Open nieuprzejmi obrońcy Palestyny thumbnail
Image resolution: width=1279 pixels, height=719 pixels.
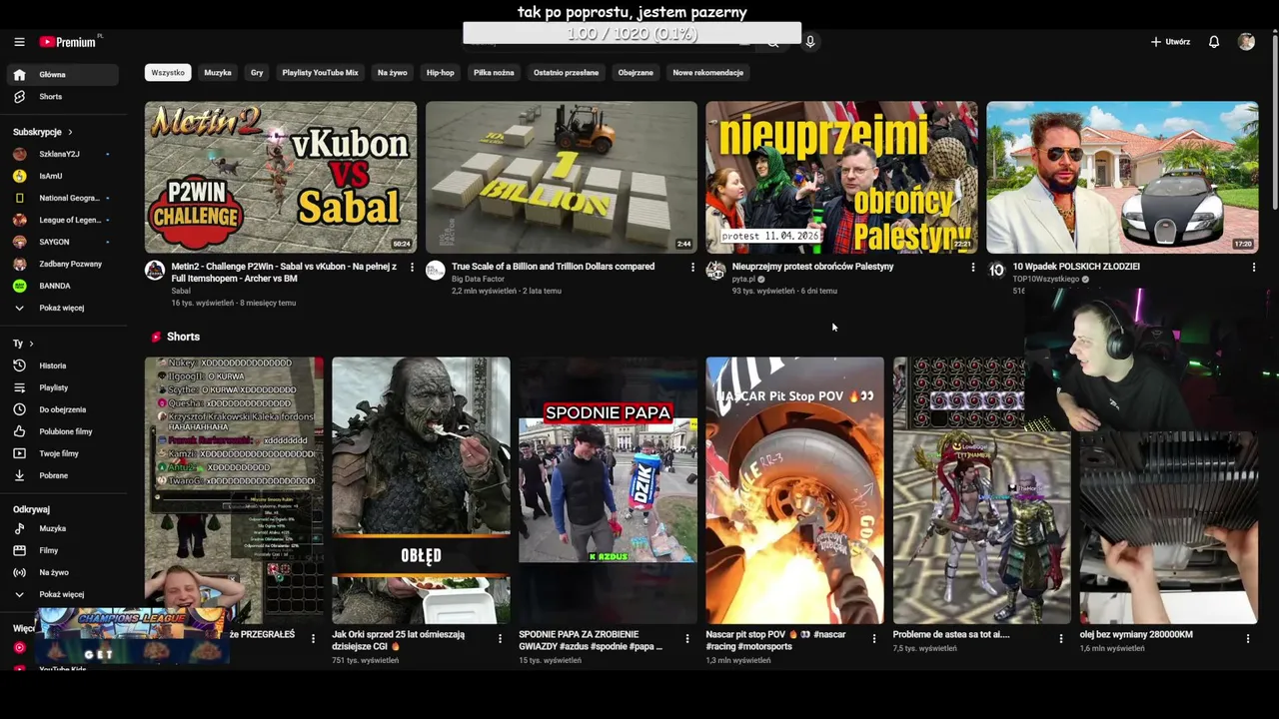tap(842, 177)
